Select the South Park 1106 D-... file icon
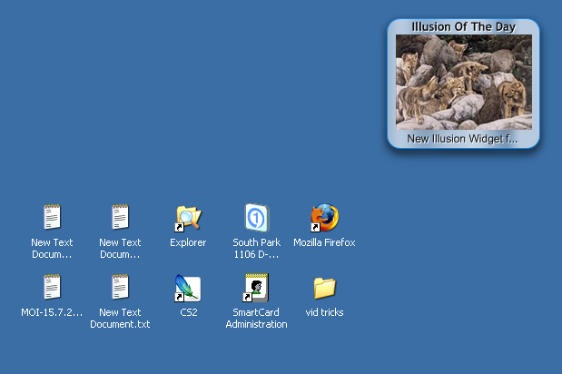The image size is (562, 374). click(x=257, y=218)
